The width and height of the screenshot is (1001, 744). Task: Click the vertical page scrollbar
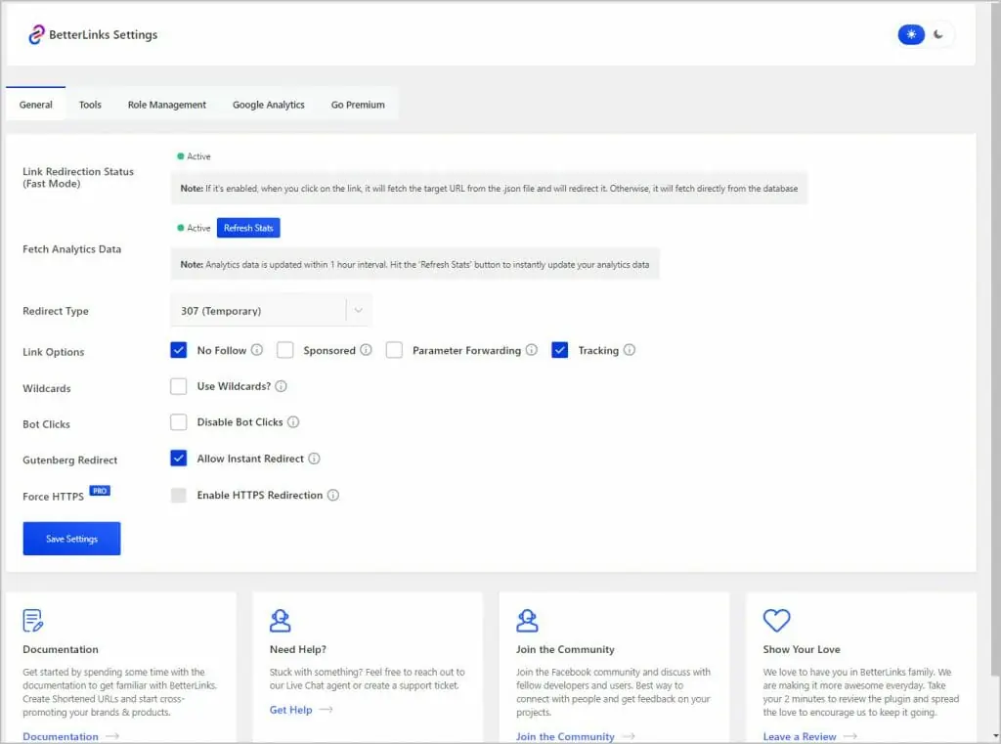pyautogui.click(x=995, y=338)
